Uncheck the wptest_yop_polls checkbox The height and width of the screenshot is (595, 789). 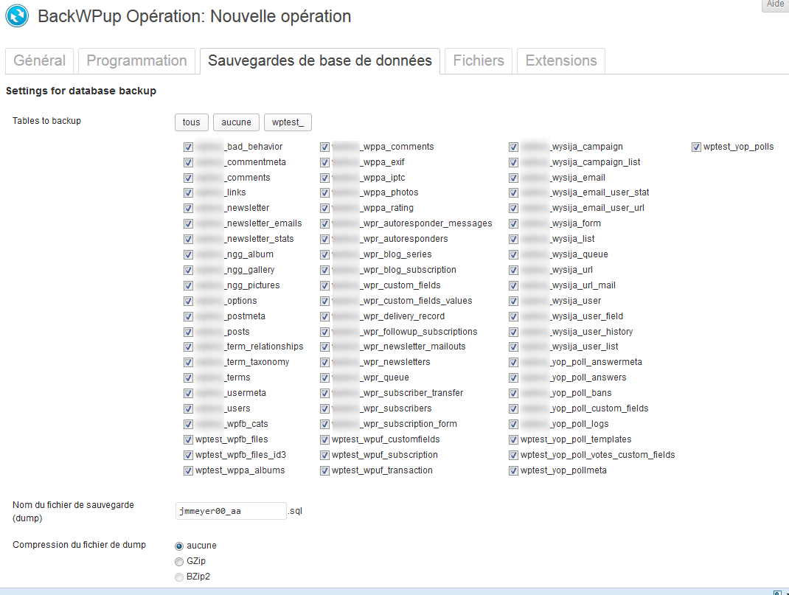(696, 147)
